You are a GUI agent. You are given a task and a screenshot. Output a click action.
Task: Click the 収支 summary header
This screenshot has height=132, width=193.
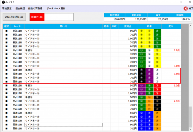[158, 15]
